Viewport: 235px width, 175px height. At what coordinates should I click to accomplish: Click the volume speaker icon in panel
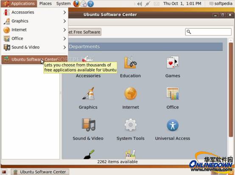[140, 4]
